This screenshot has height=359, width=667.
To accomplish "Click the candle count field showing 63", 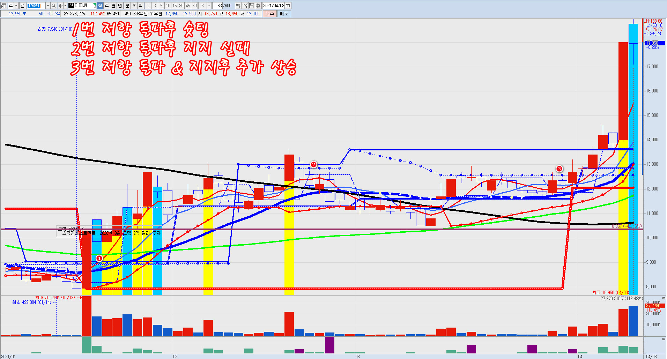I will tap(217, 6).
